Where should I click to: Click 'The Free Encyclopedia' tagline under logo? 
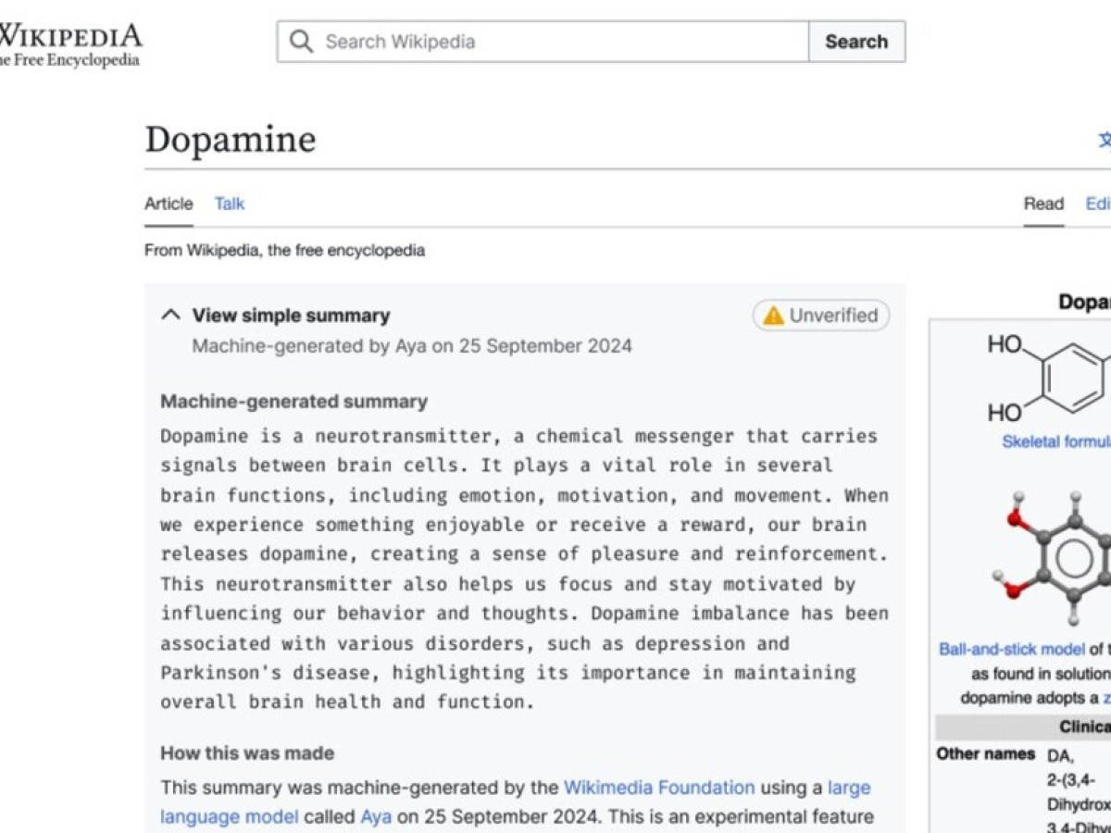(70, 61)
